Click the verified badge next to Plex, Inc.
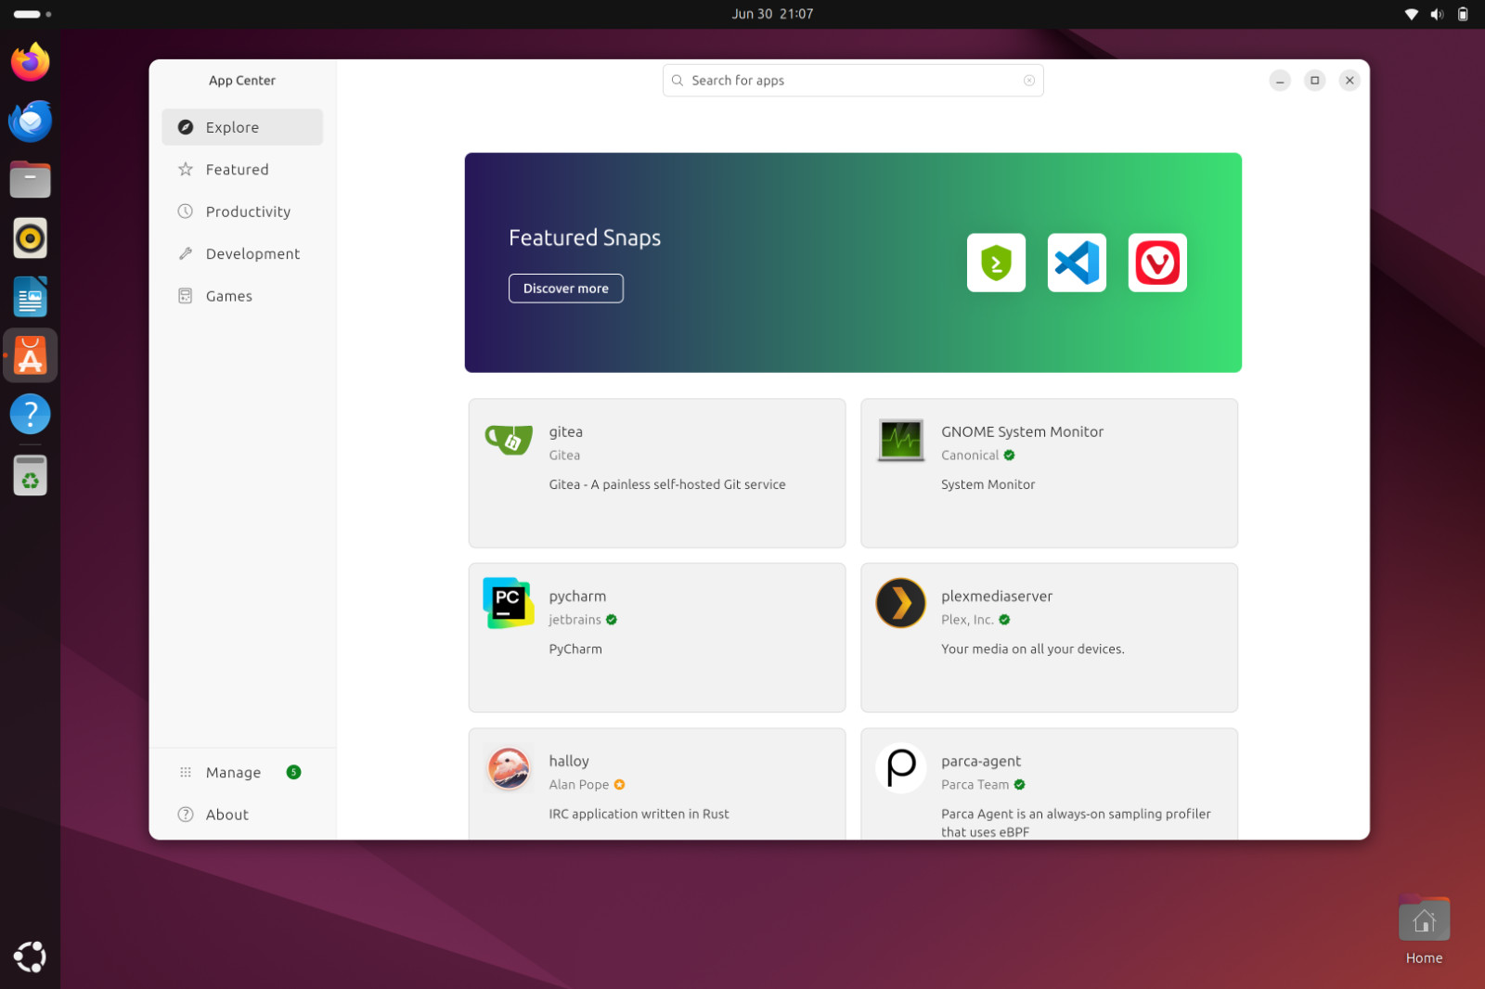The image size is (1485, 989). pyautogui.click(x=1004, y=620)
